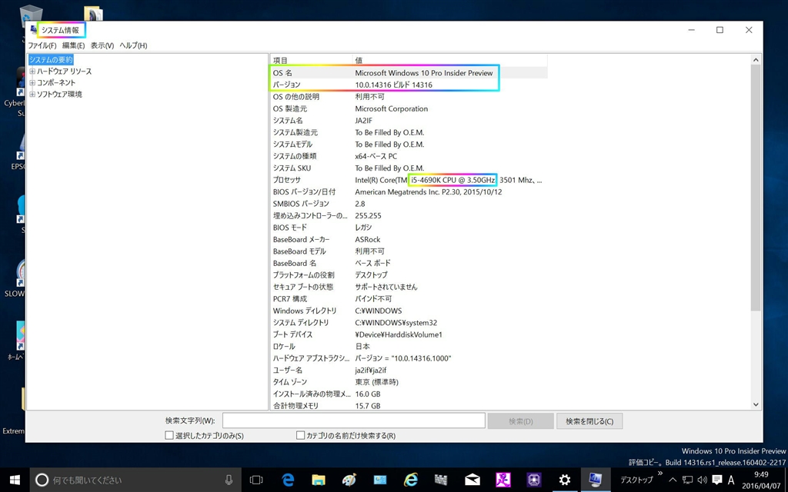Open the 編集(E) menu
Image resolution: width=788 pixels, height=492 pixels.
73,45
